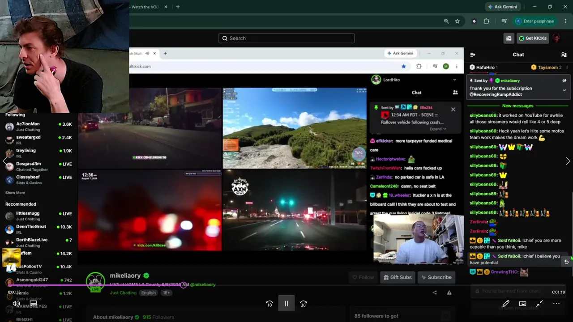Click the Just Chatting category link
Image resolution: width=573 pixels, height=322 pixels.
click(123, 293)
